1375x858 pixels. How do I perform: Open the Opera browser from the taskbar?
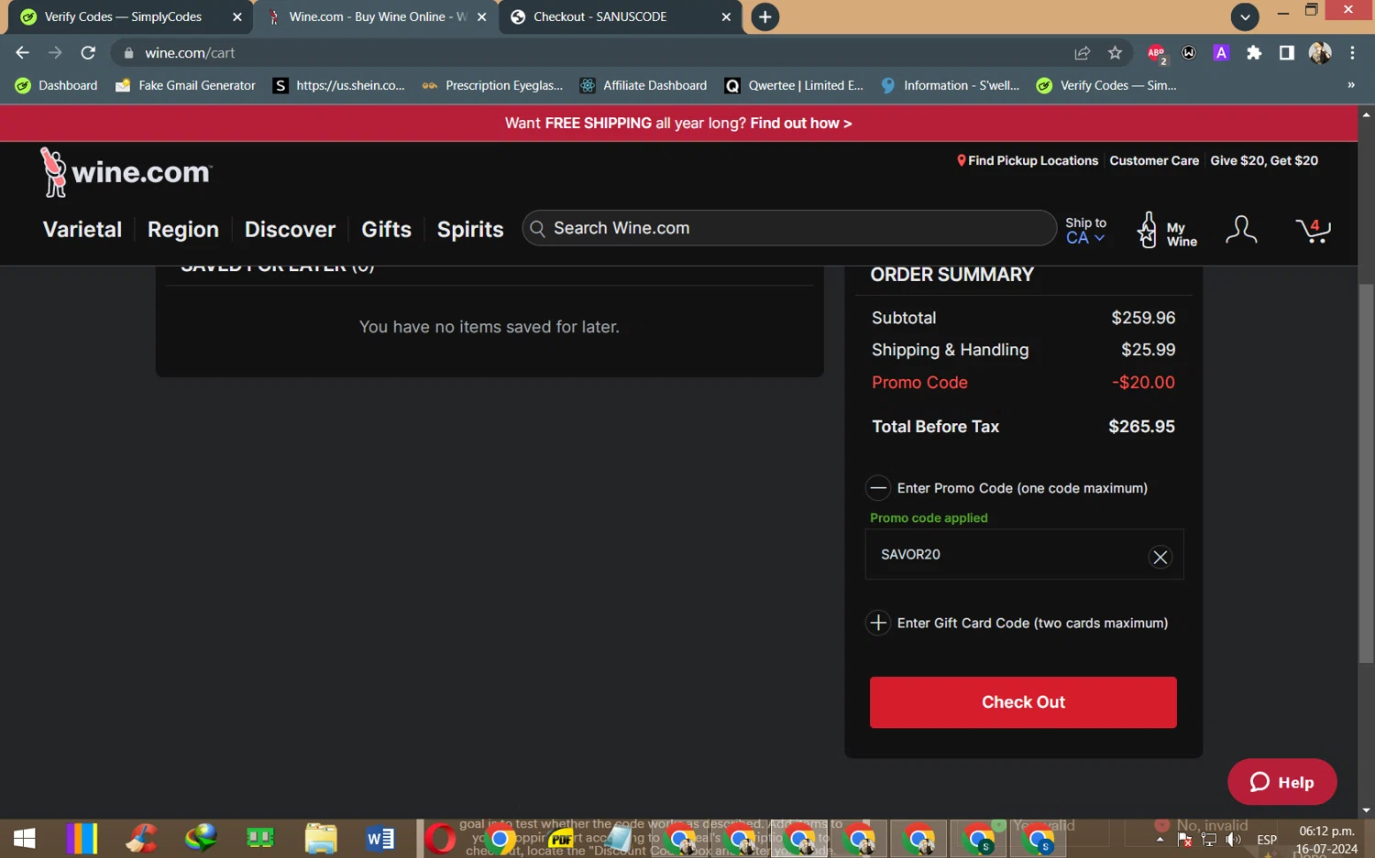440,839
